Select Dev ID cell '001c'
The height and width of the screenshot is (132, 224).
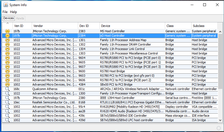pyautogui.click(x=89, y=89)
